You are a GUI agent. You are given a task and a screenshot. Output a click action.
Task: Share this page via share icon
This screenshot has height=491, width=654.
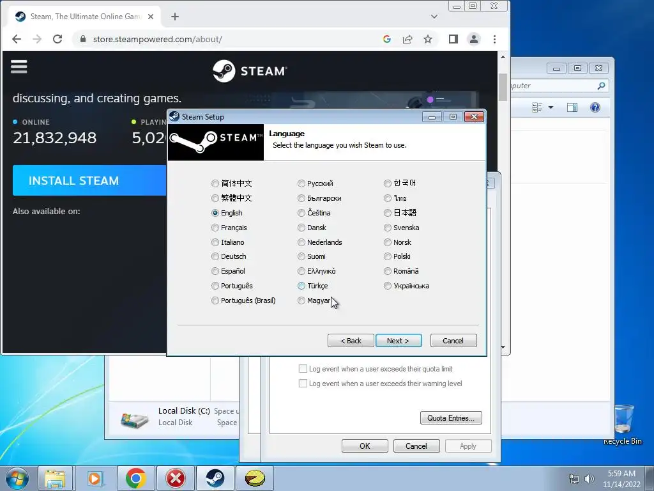(x=407, y=39)
